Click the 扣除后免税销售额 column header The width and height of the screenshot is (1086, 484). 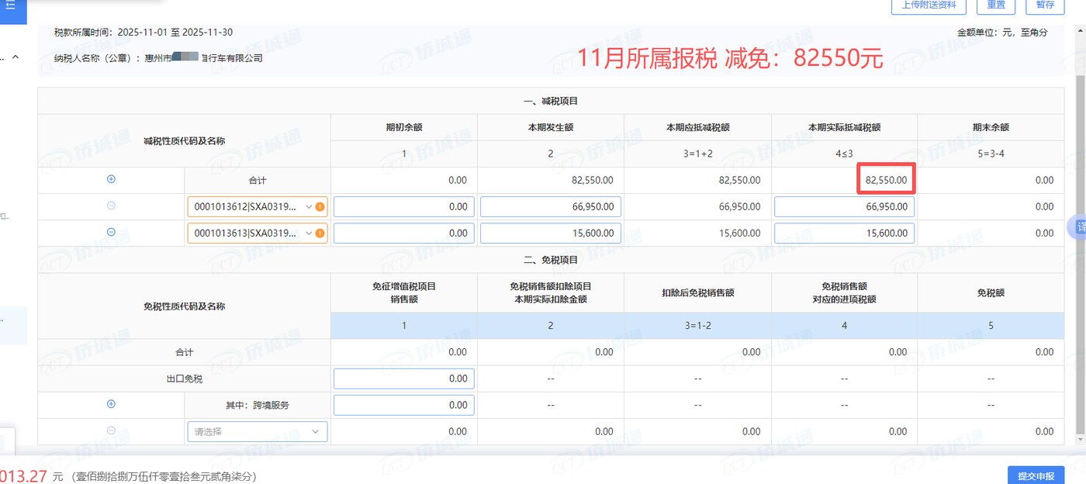pyautogui.click(x=697, y=293)
